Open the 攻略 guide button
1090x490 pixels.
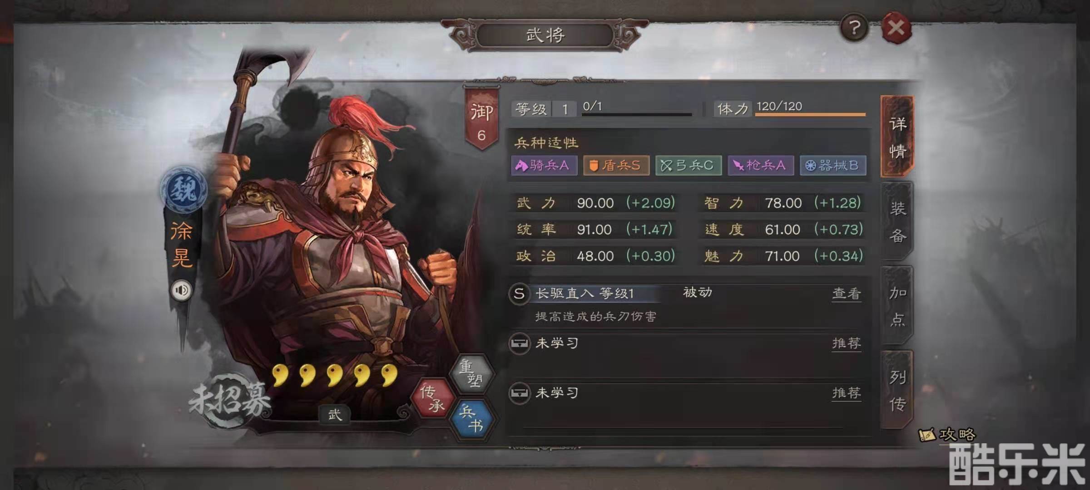coord(947,435)
